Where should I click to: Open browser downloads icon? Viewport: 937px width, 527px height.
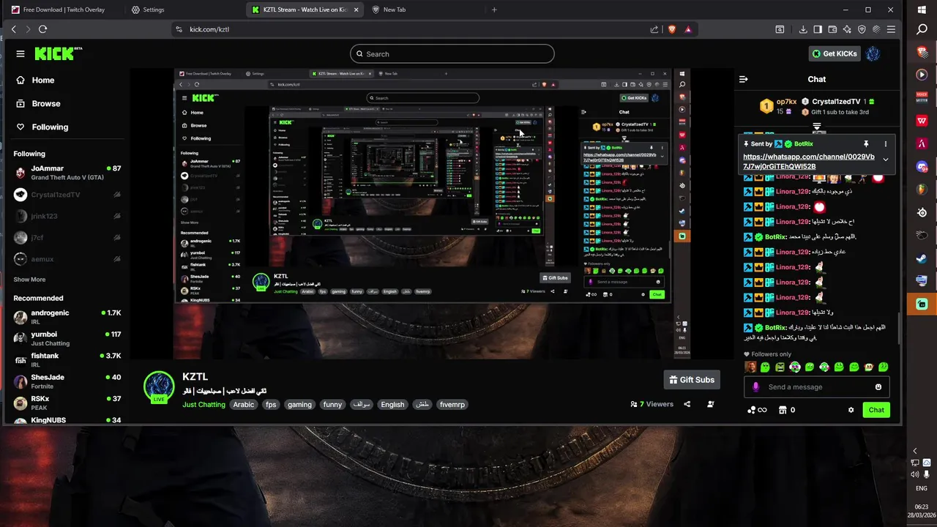tap(803, 29)
